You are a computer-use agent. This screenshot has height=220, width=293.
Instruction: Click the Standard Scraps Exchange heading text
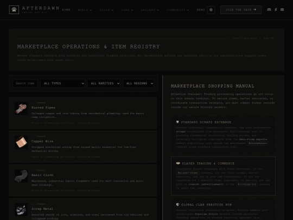tap(206, 122)
